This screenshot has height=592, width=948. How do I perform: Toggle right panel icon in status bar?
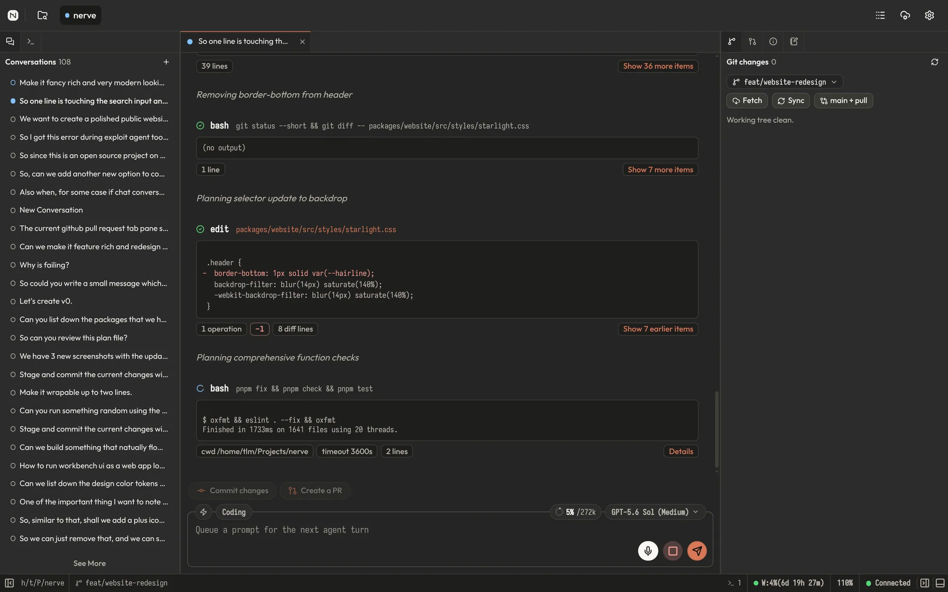click(x=925, y=583)
